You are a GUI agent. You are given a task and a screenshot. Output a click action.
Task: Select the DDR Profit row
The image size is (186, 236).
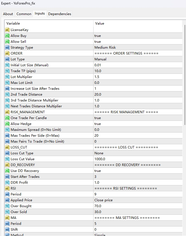point(93,182)
